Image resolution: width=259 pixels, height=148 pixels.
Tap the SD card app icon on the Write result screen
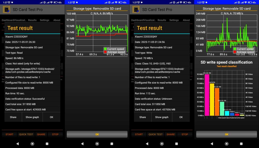(x=136, y=10)
